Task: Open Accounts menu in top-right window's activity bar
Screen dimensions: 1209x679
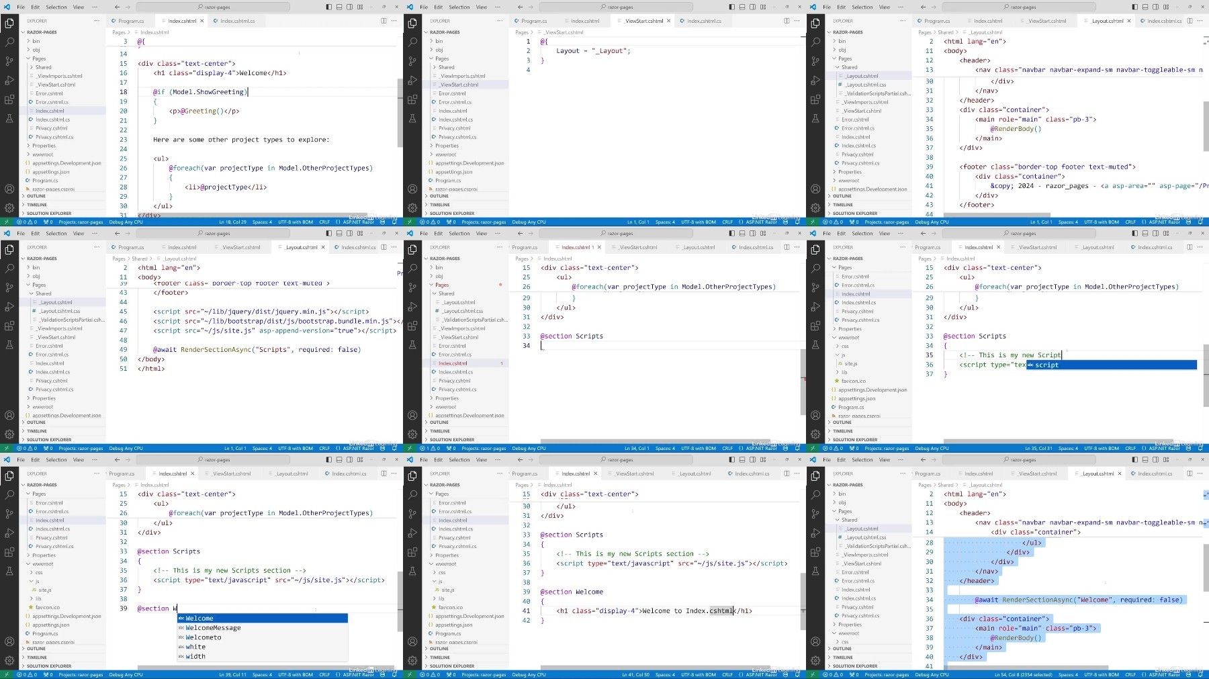Action: click(x=815, y=189)
